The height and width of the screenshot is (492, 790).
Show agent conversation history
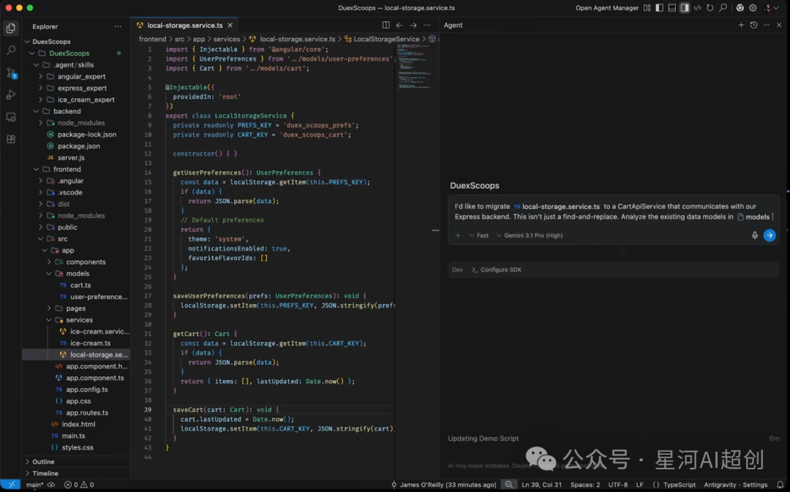(x=753, y=25)
